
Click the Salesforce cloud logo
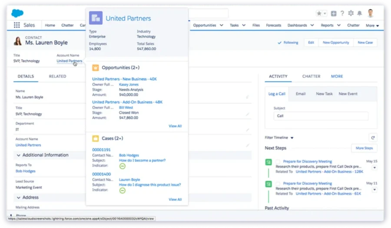point(17,13)
